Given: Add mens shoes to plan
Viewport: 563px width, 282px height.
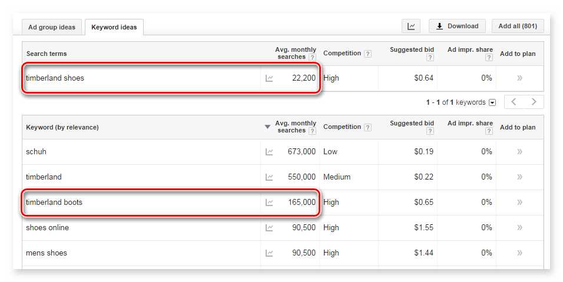Looking at the screenshot, I should tap(519, 253).
